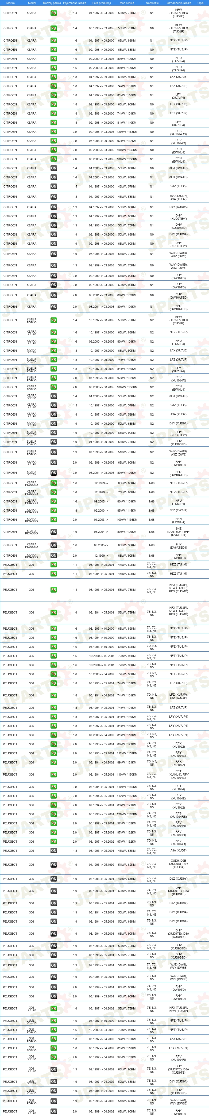Click the Nadwozie column header
The image size is (209, 1116).
pos(152,3)
